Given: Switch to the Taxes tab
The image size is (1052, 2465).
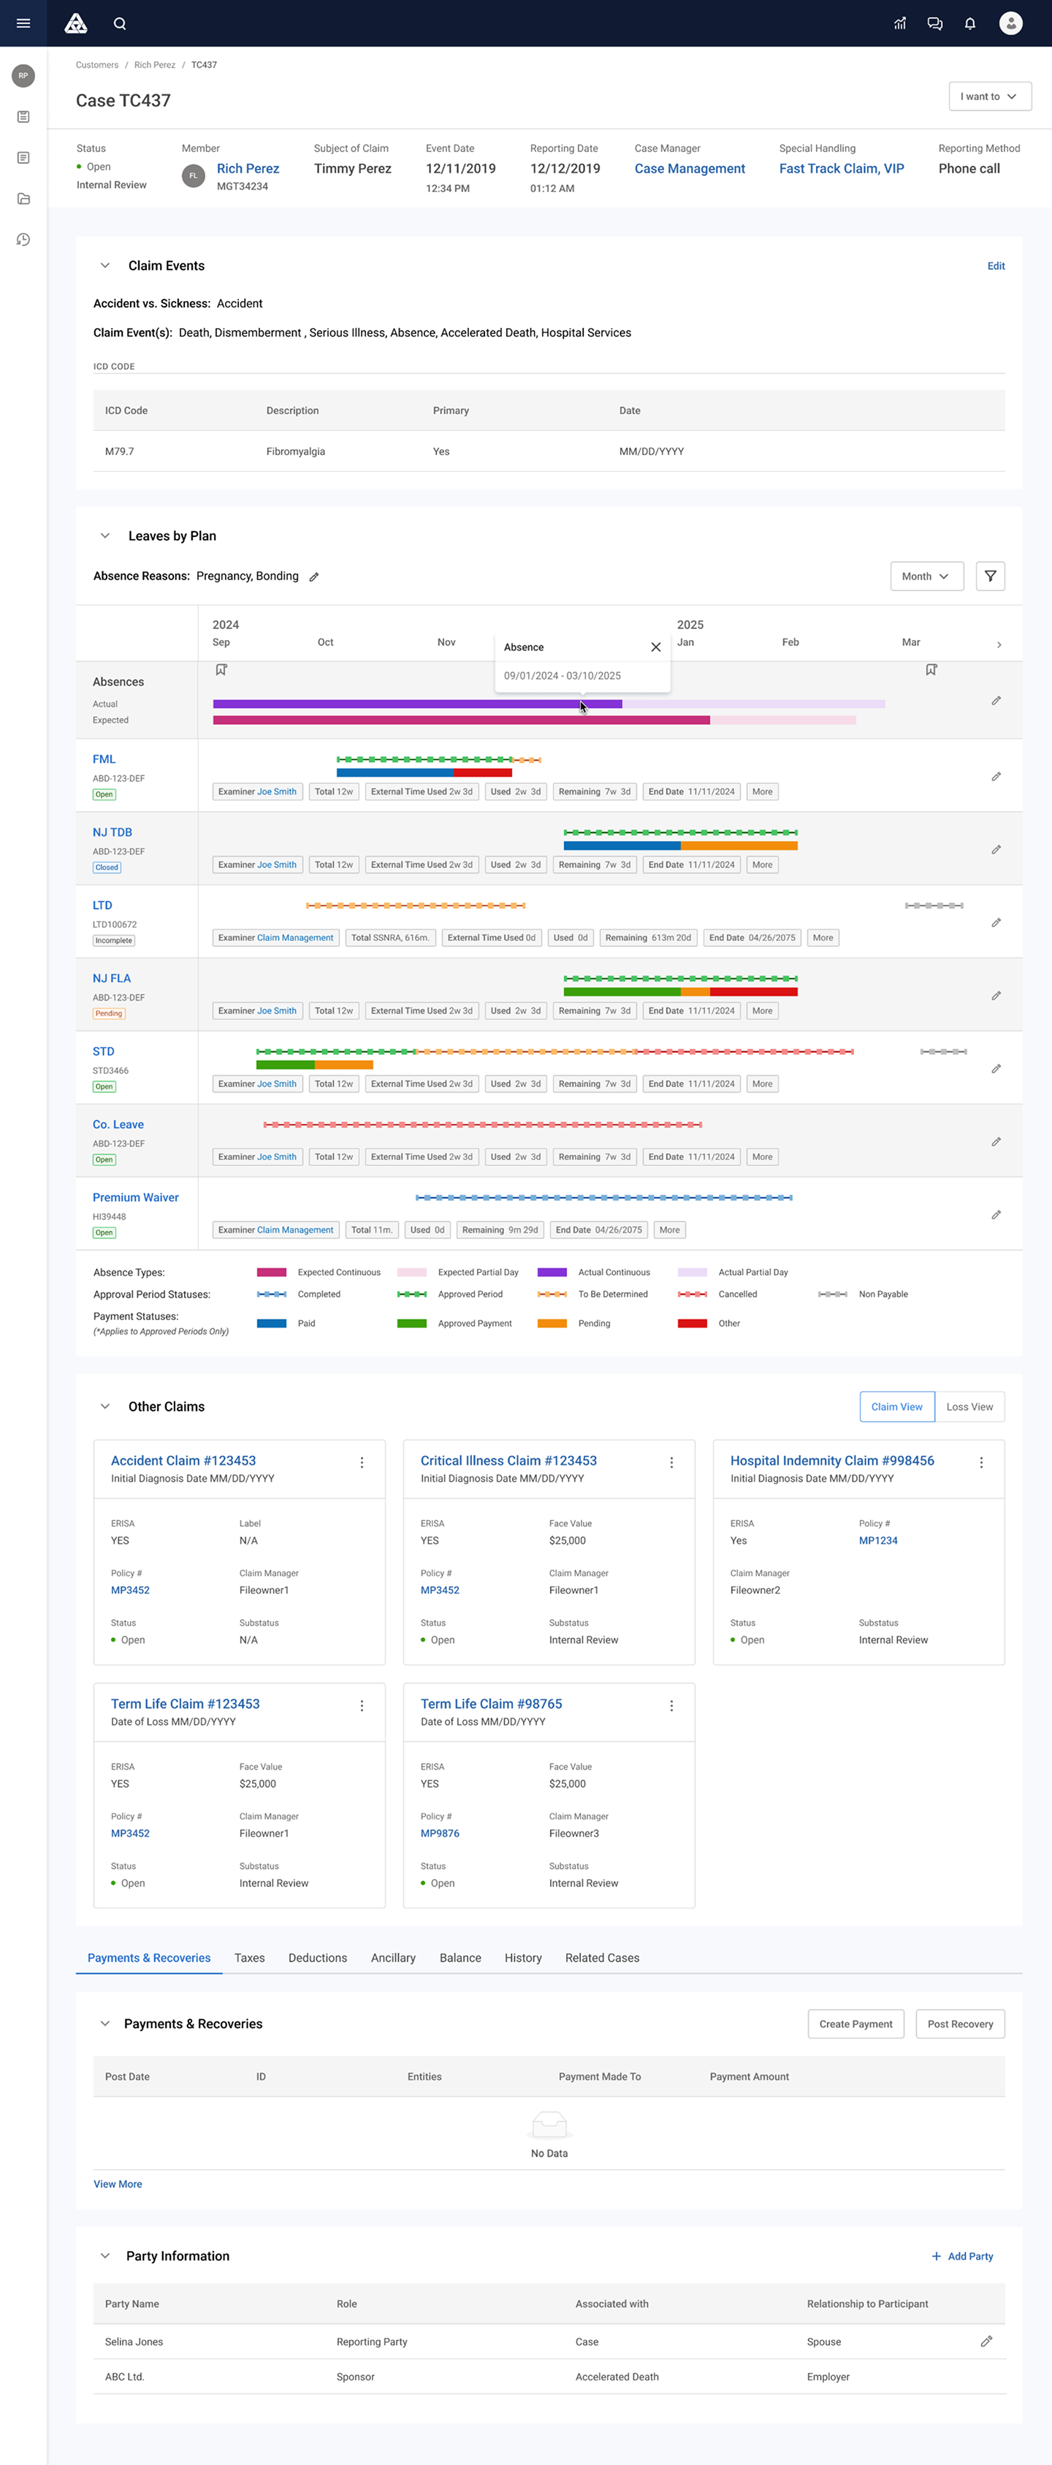Looking at the screenshot, I should point(249,1958).
